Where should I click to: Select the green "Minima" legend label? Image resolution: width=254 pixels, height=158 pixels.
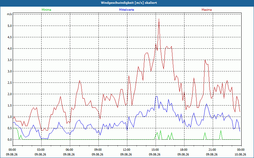click(x=46, y=10)
